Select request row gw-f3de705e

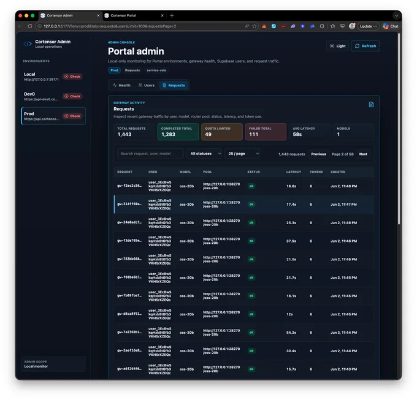click(x=244, y=241)
